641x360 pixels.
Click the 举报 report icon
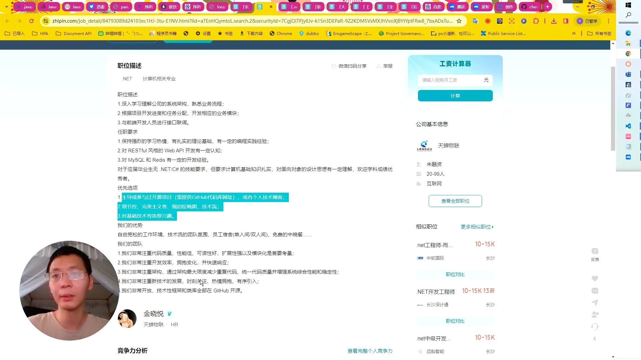pos(379,66)
